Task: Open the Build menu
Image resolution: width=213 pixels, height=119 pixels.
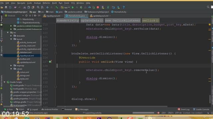Action: tap(55, 3)
